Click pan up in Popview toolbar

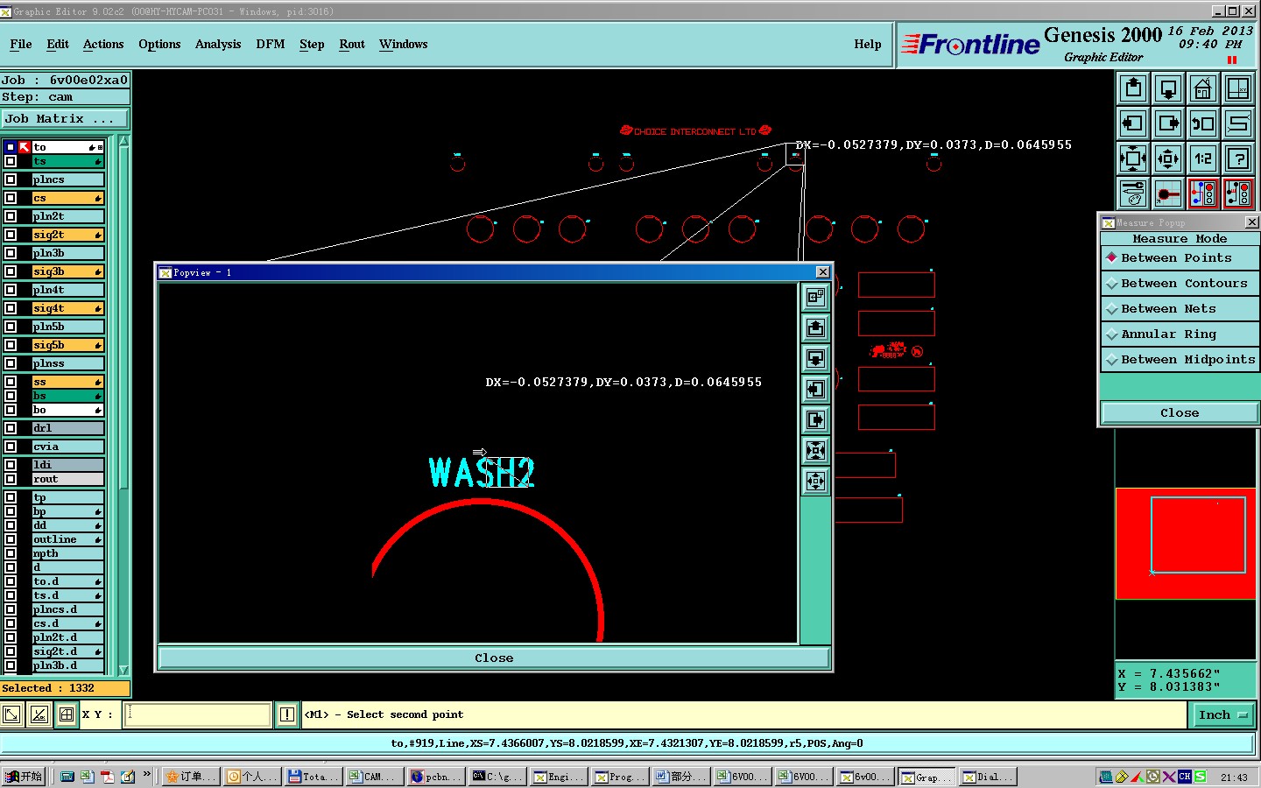(x=815, y=328)
